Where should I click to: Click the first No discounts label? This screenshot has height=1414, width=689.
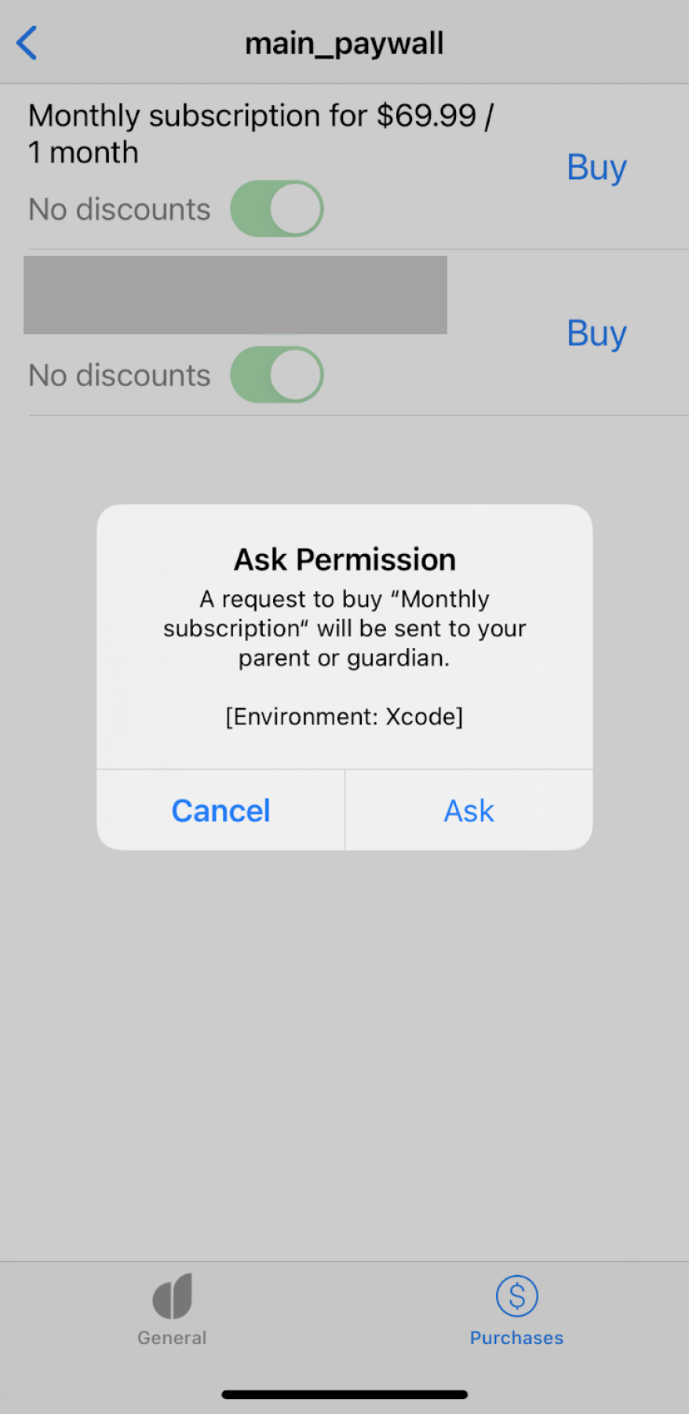pos(119,210)
